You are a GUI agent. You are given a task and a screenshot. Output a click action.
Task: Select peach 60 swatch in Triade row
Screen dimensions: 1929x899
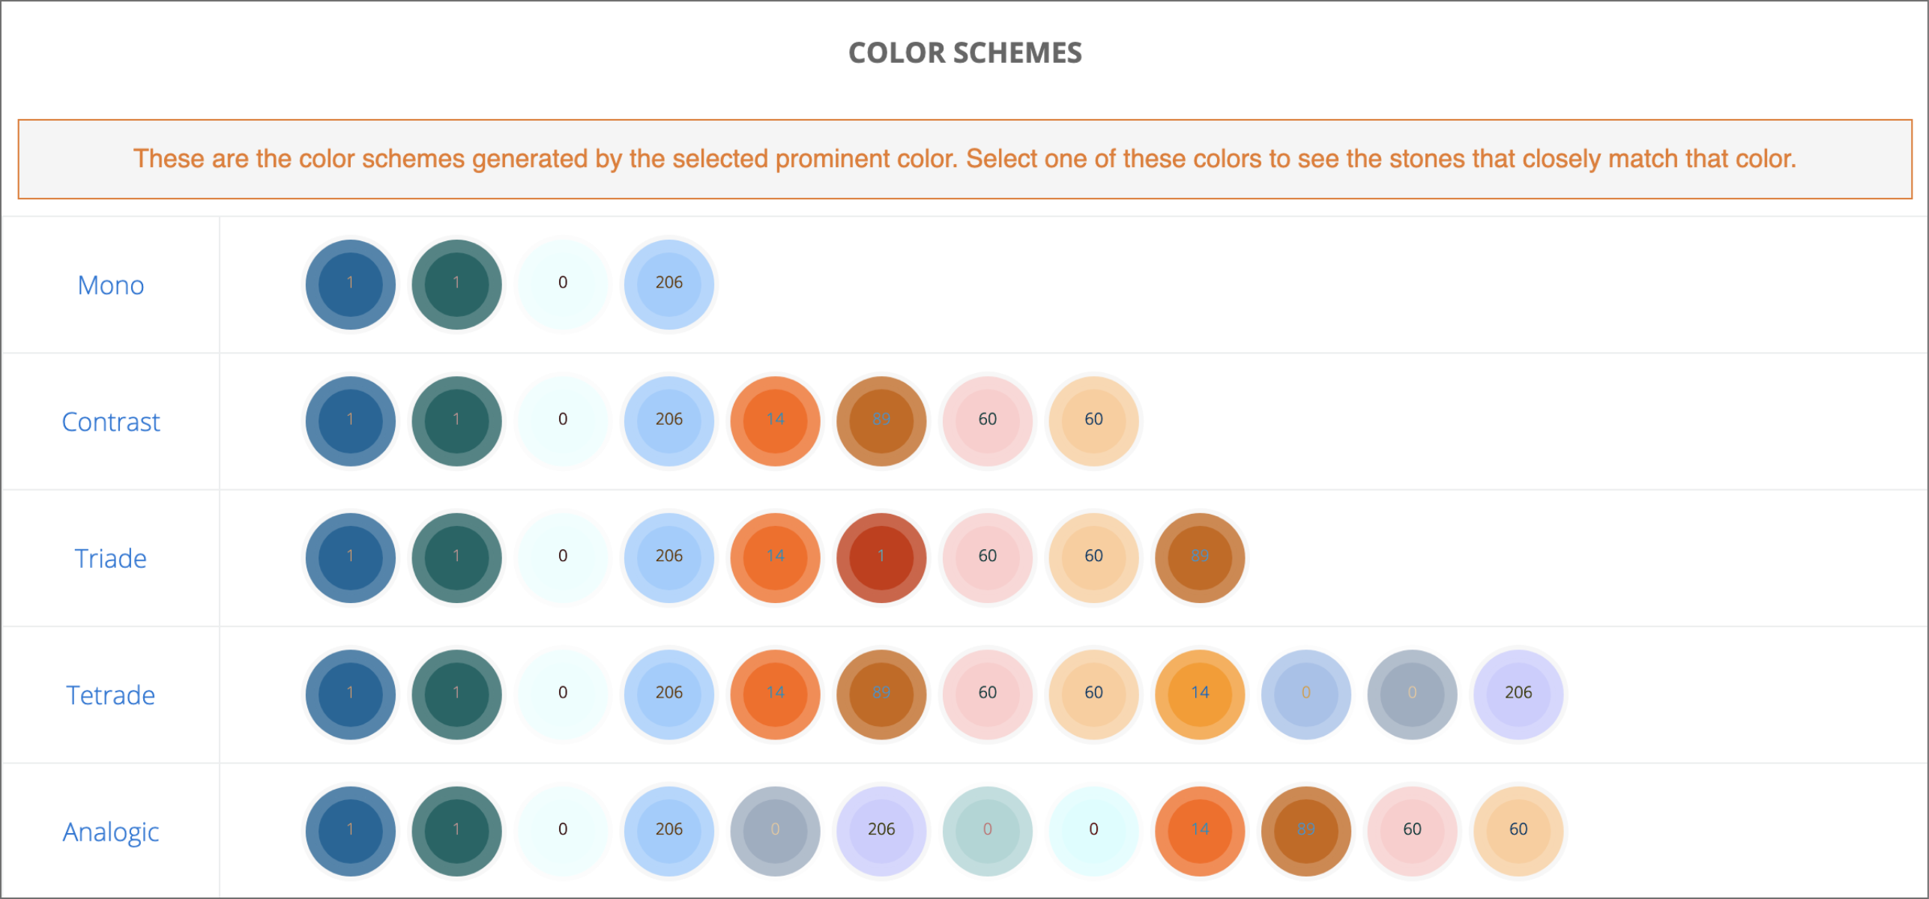pos(1094,558)
